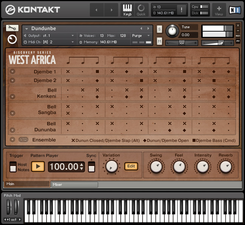Adjust the L/R pan slider

(182, 43)
